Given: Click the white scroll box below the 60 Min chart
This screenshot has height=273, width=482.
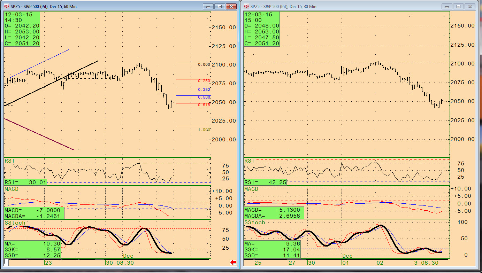Looking at the screenshot, I should pyautogui.click(x=6, y=263).
